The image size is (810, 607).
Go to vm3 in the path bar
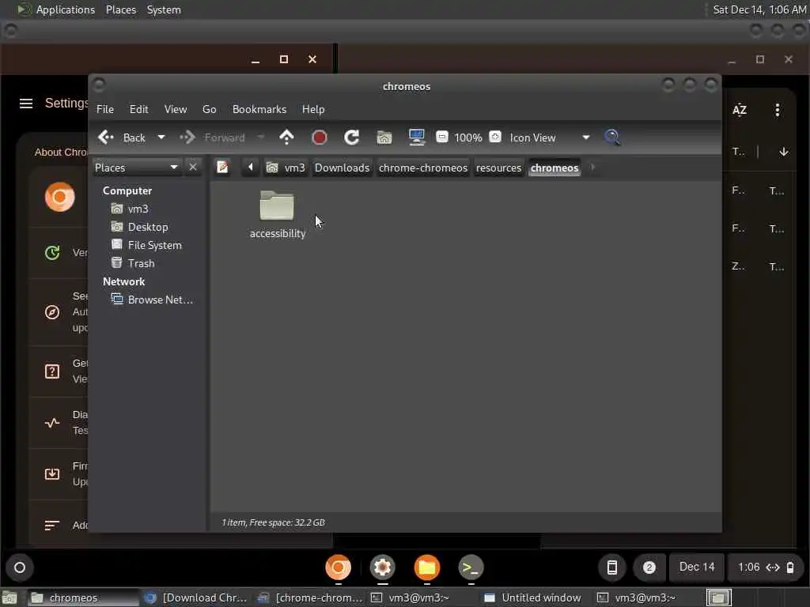[285, 168]
